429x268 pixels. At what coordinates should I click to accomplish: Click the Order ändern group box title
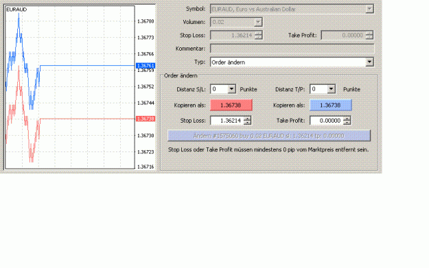pyautogui.click(x=181, y=75)
